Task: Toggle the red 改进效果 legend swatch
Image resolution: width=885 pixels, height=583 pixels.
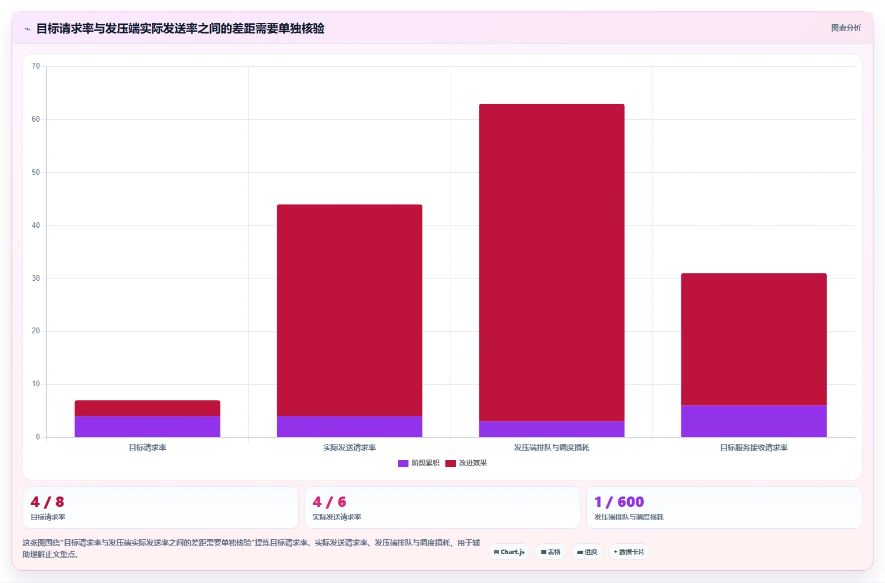Action: [451, 463]
